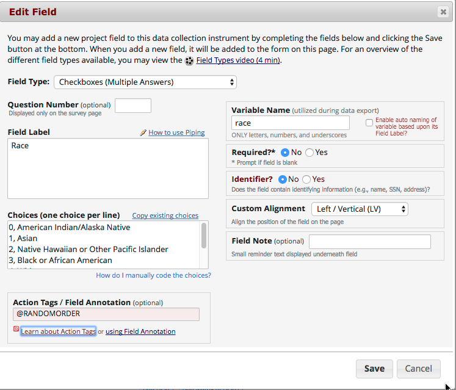This screenshot has width=456, height=390.
Task: Click the film reel video icon
Action: [x=189, y=61]
